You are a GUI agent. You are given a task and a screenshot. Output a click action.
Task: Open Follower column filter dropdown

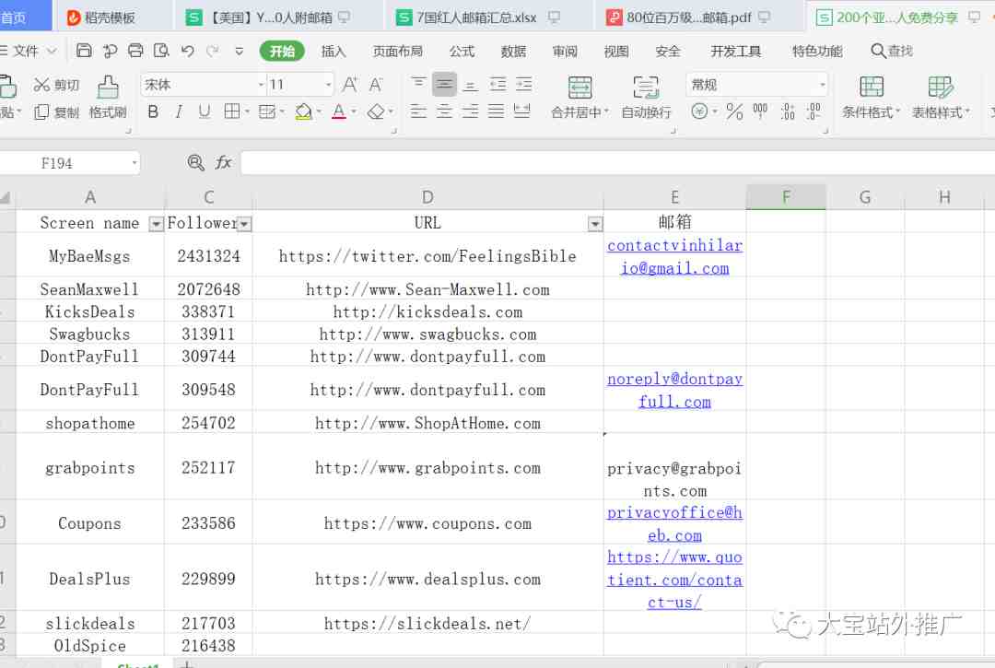244,223
